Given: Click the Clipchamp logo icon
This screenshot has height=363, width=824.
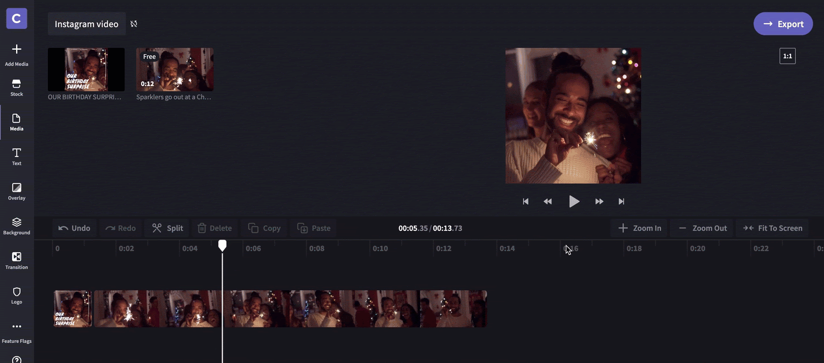Looking at the screenshot, I should click(x=17, y=18).
